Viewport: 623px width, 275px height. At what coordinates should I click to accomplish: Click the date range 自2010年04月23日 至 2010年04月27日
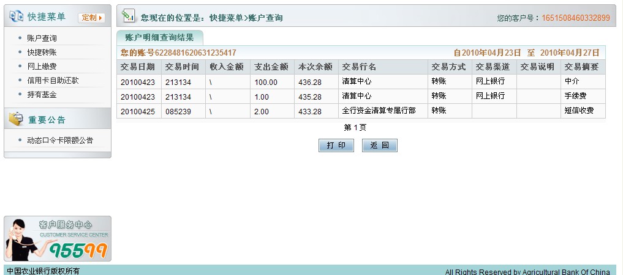(526, 53)
